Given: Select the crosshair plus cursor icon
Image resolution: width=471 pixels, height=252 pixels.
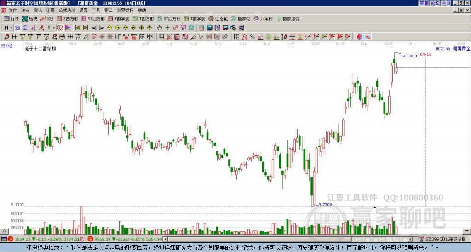Looking at the screenshot, I should click(167, 28).
